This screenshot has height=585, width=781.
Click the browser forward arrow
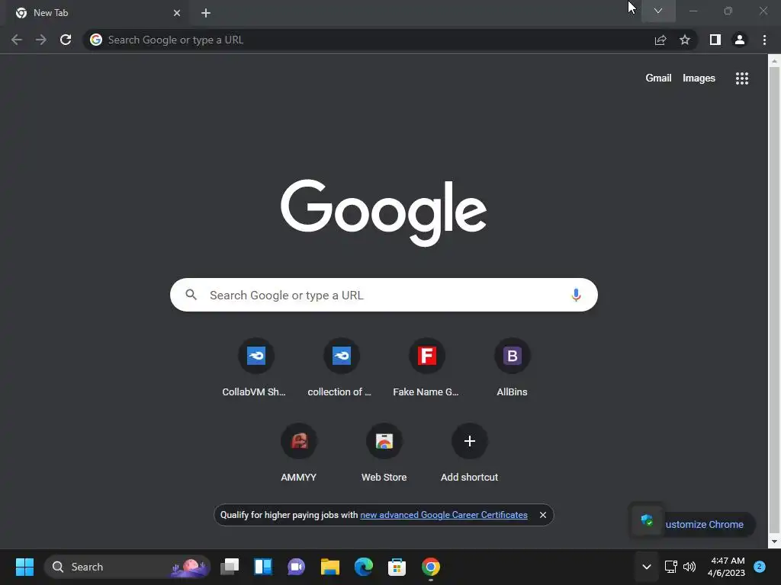pos(41,40)
